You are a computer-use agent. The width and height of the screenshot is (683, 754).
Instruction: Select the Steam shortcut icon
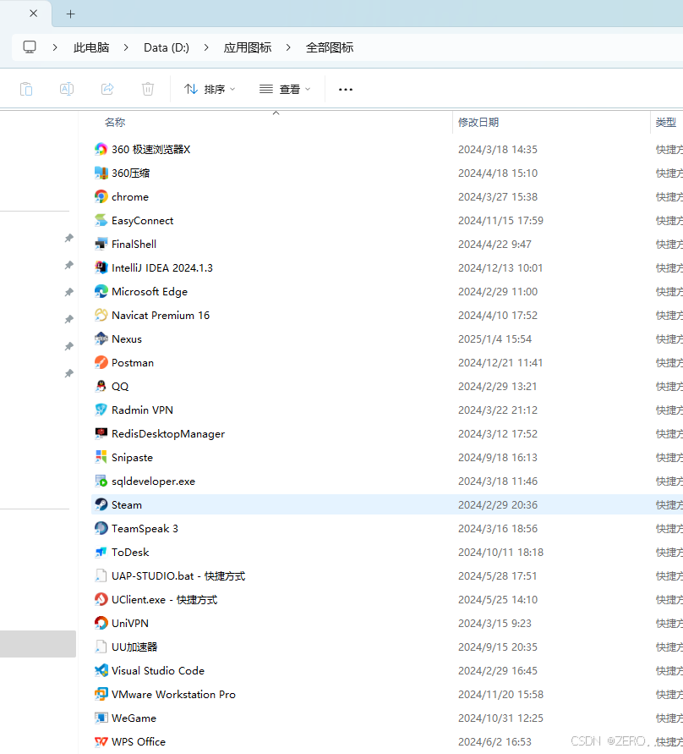[101, 504]
